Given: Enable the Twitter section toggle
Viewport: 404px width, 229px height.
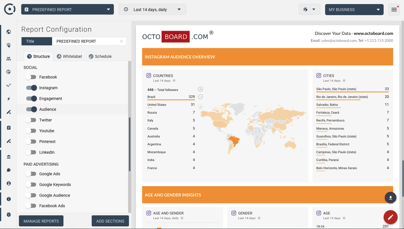Looking at the screenshot, I should pyautogui.click(x=31, y=120).
